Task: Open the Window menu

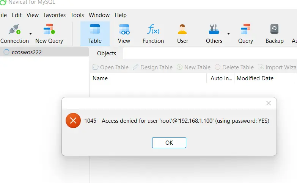Action: point(99,15)
